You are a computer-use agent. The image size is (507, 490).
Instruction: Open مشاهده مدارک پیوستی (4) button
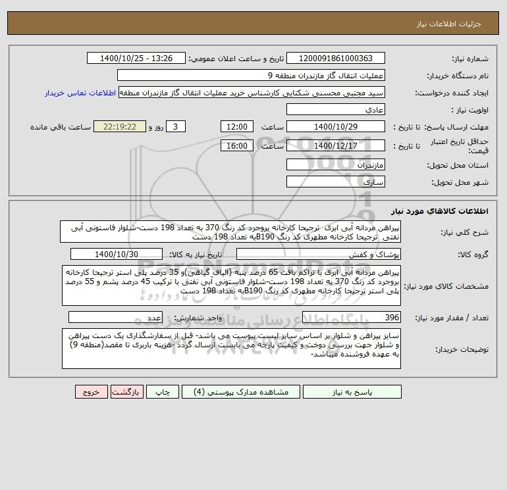pyautogui.click(x=241, y=392)
